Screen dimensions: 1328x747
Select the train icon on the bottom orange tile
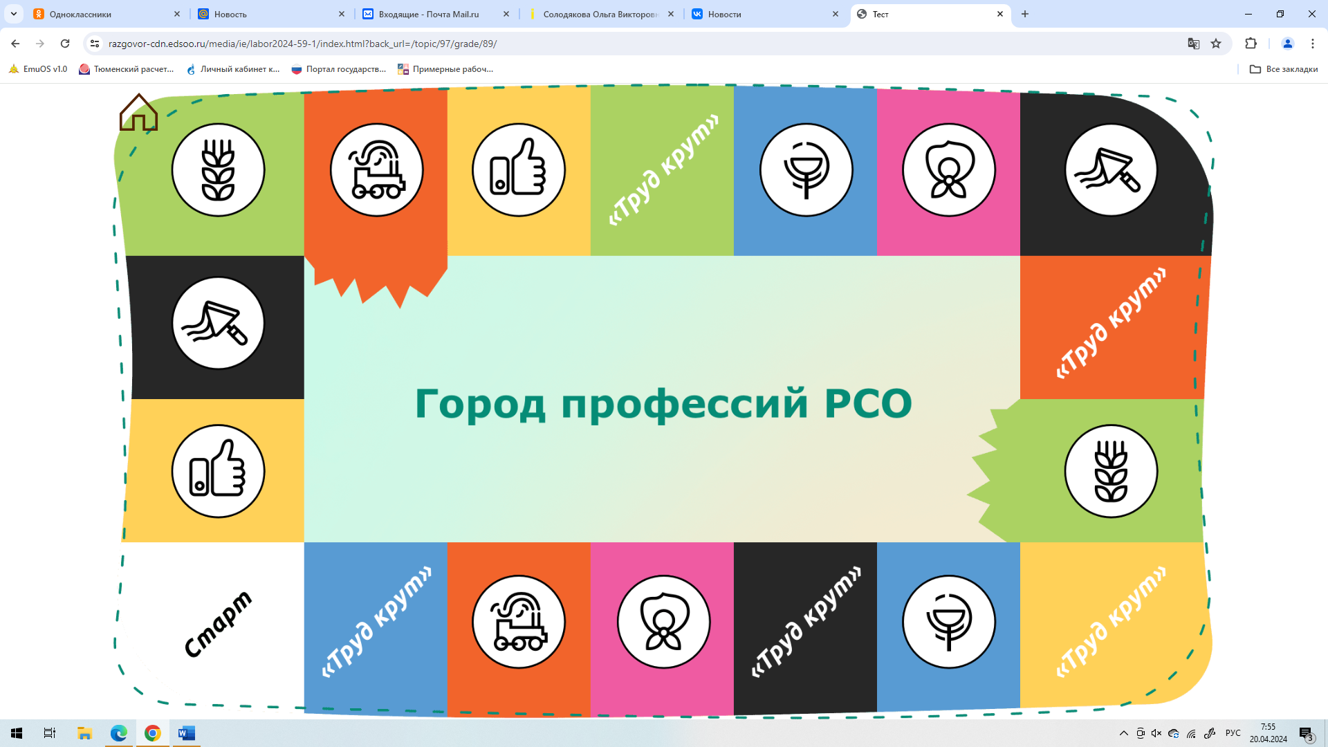(x=519, y=622)
